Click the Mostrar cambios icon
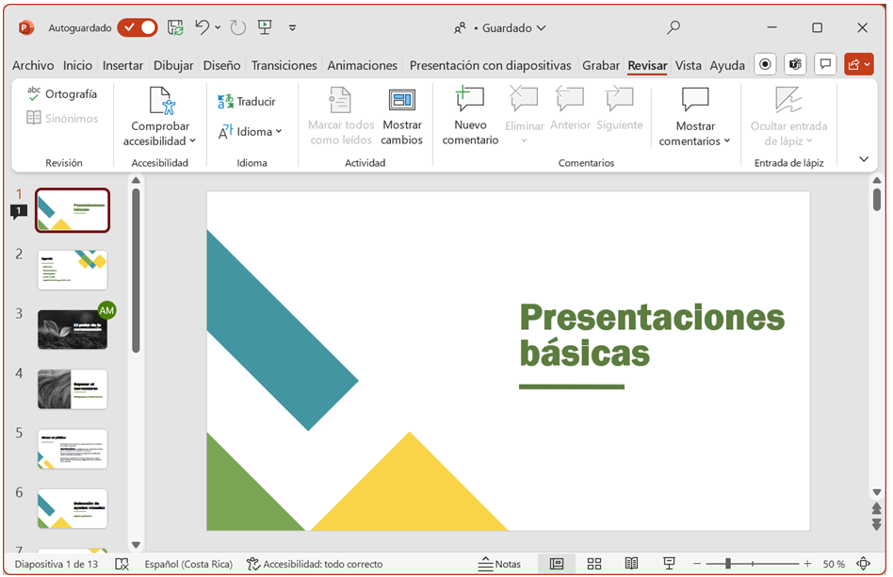This screenshot has height=577, width=893. coord(402,100)
